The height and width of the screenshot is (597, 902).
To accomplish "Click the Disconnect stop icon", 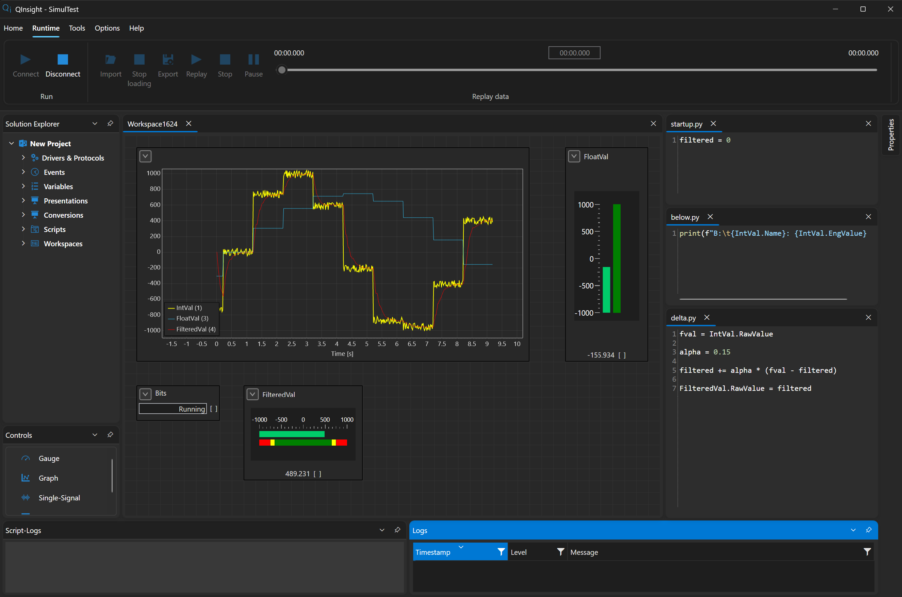I will [x=63, y=60].
